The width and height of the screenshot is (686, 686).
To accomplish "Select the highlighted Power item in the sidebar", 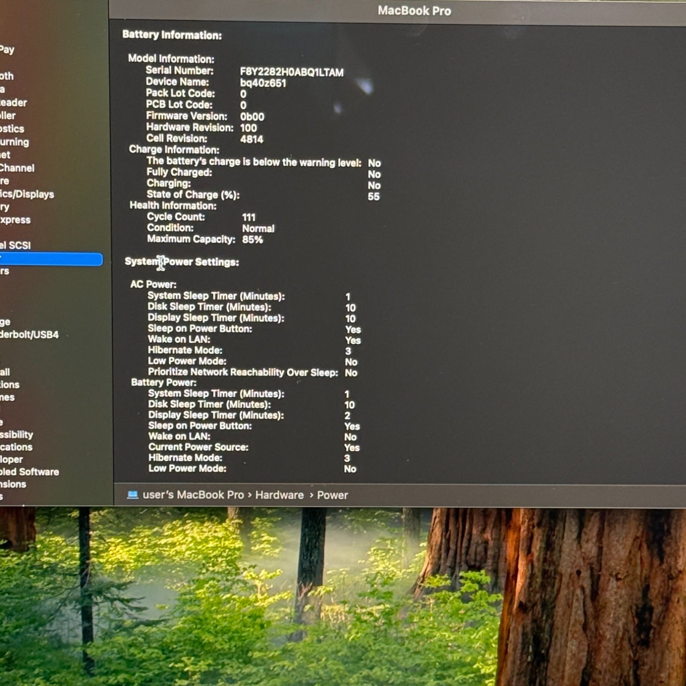I will point(51,259).
